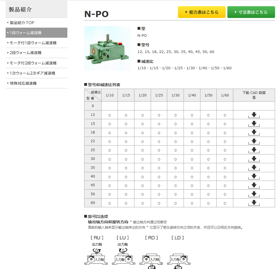Select the ○ mark for model 18 at 1/20
Viewport: 279px width, 269px height.
pyautogui.click(x=142, y=132)
